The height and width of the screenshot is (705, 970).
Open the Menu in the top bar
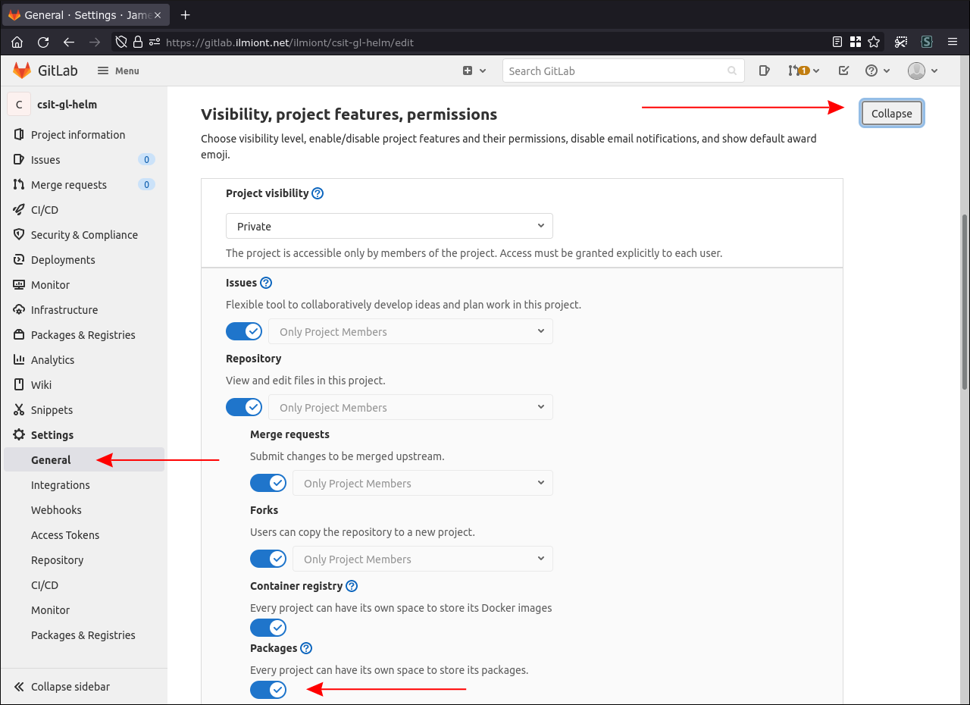[118, 70]
